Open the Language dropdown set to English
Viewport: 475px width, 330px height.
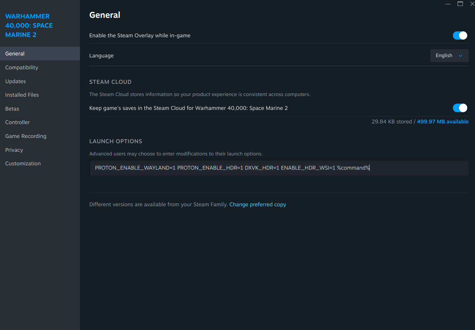449,55
